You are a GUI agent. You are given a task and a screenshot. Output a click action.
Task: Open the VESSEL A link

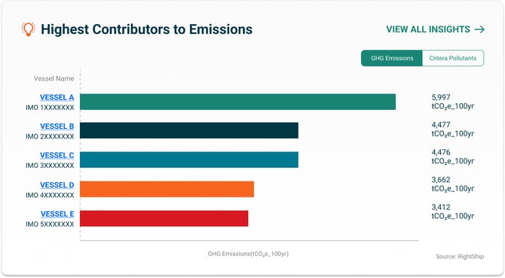pos(57,97)
